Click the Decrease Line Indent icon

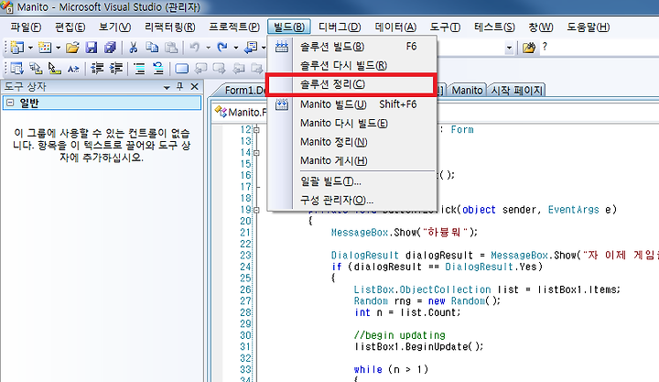[97, 68]
